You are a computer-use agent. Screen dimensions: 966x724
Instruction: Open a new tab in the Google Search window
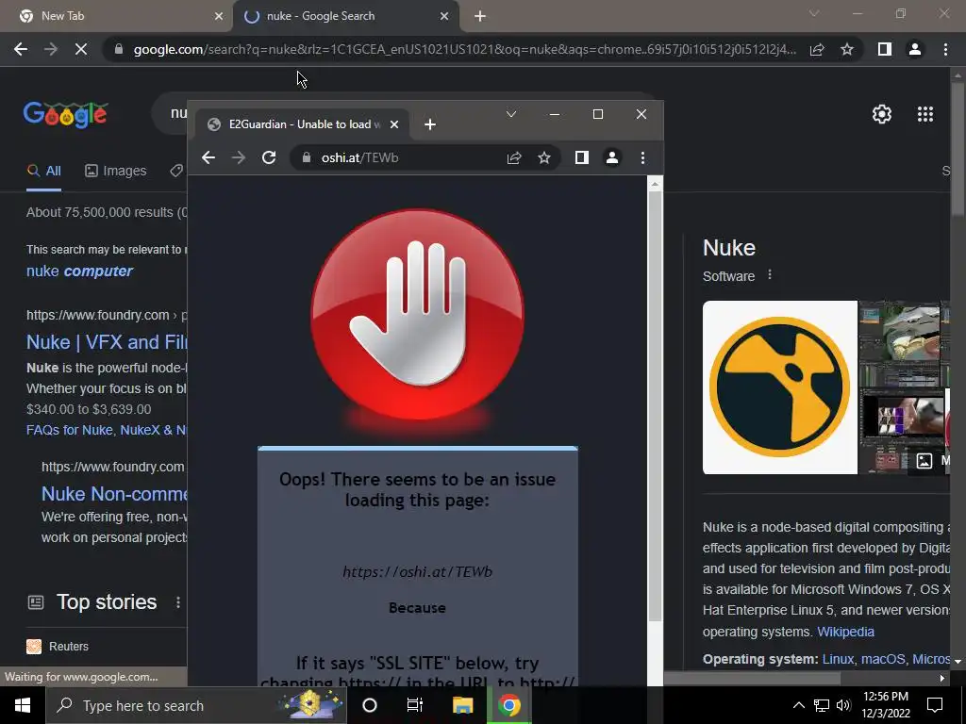[x=480, y=16]
